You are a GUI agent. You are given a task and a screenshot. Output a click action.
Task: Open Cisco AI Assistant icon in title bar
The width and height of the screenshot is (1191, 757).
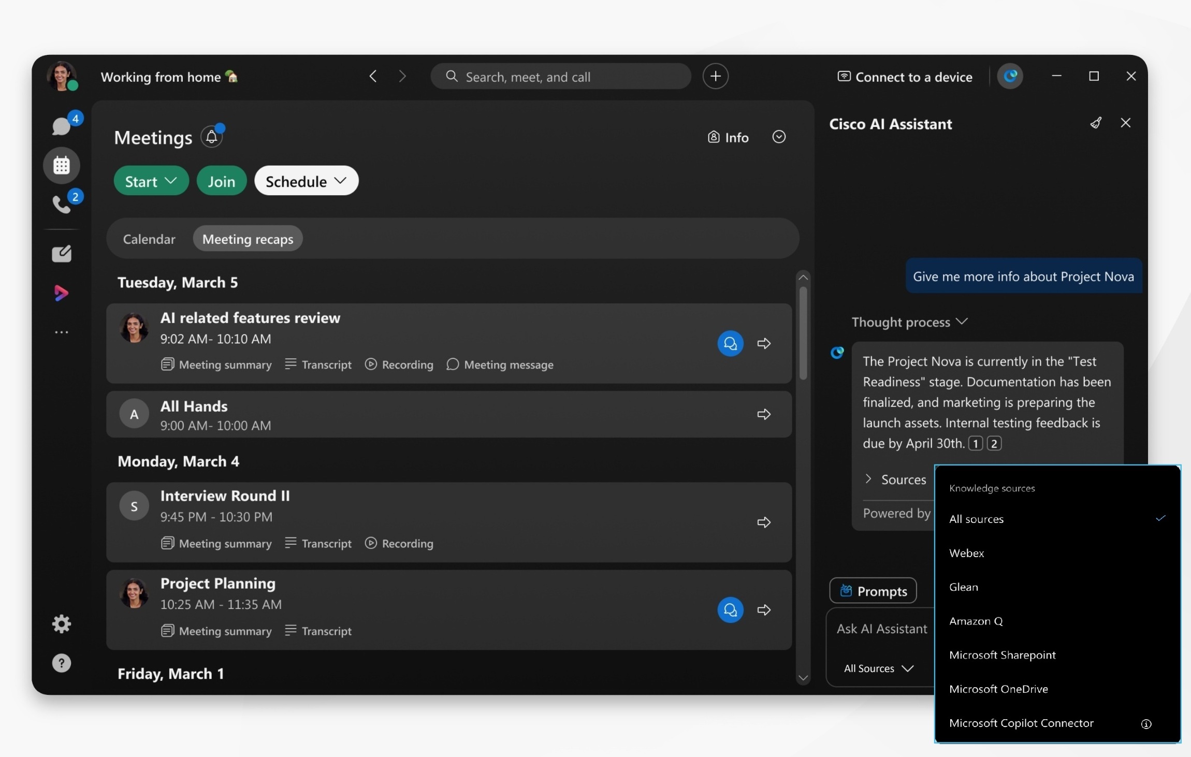pos(1010,76)
